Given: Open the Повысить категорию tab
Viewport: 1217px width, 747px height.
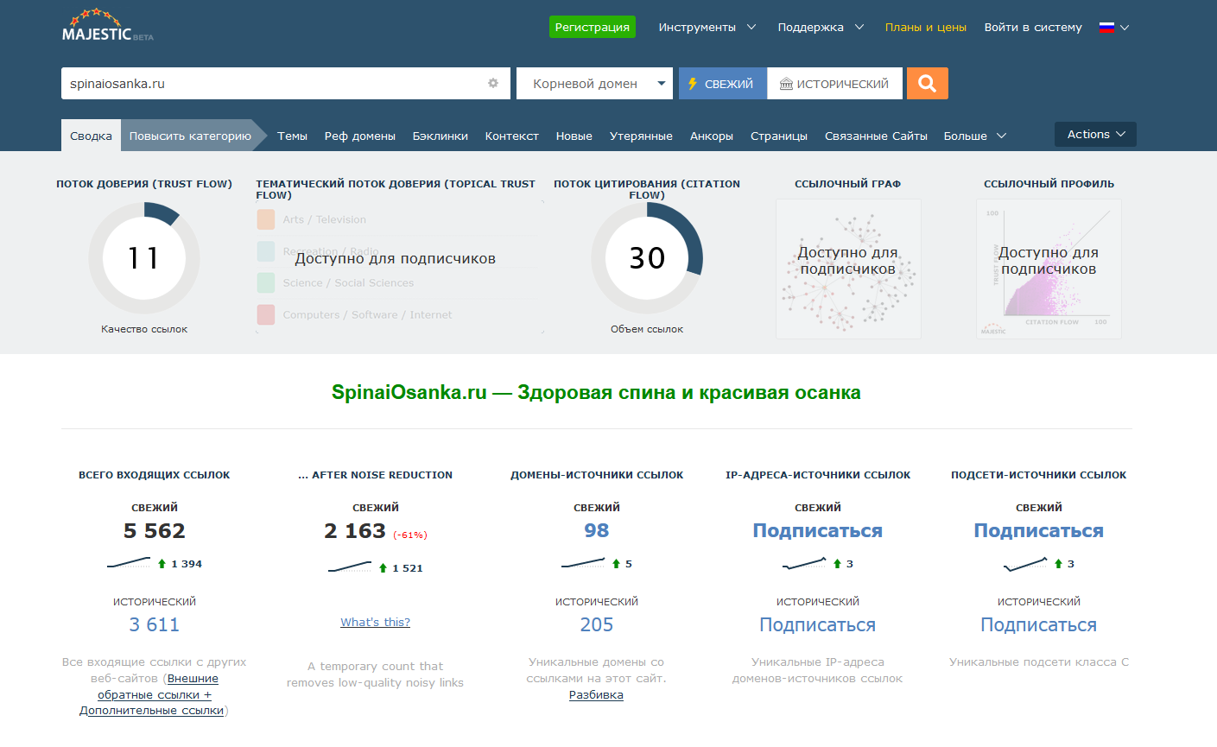Looking at the screenshot, I should click(190, 136).
